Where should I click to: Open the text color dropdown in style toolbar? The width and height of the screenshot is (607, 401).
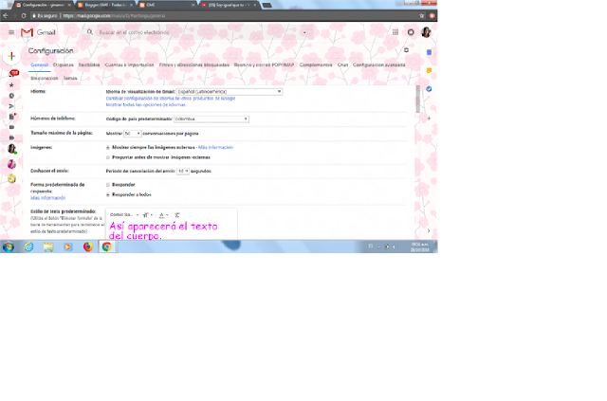(x=163, y=215)
